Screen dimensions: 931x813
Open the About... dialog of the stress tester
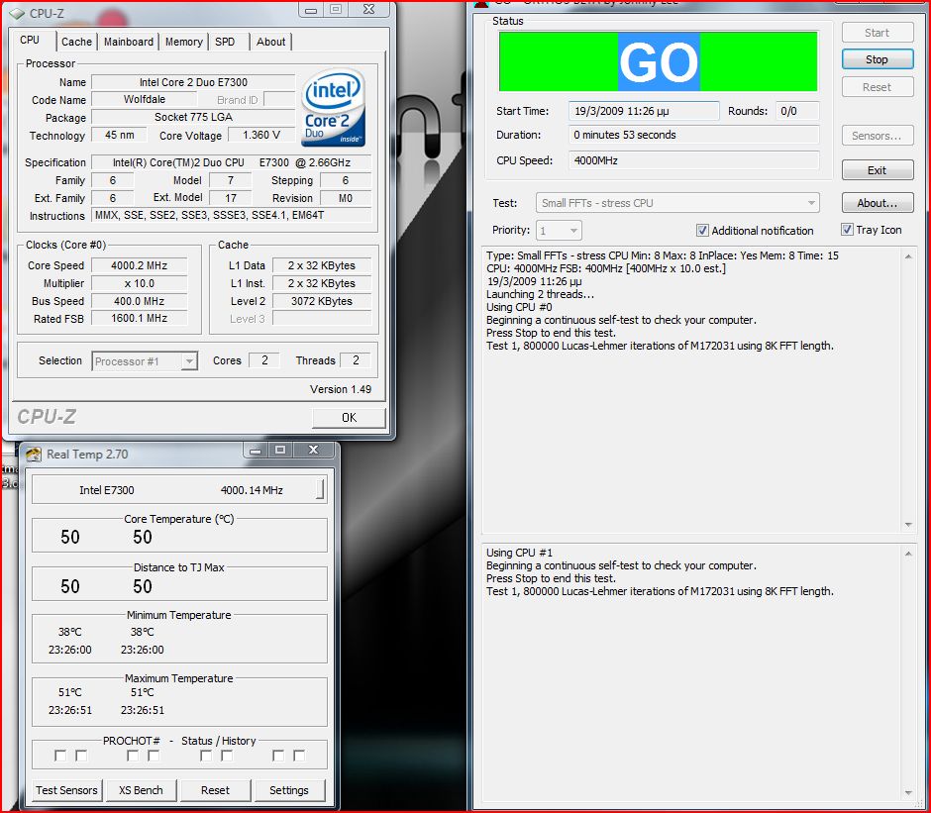pyautogui.click(x=877, y=203)
